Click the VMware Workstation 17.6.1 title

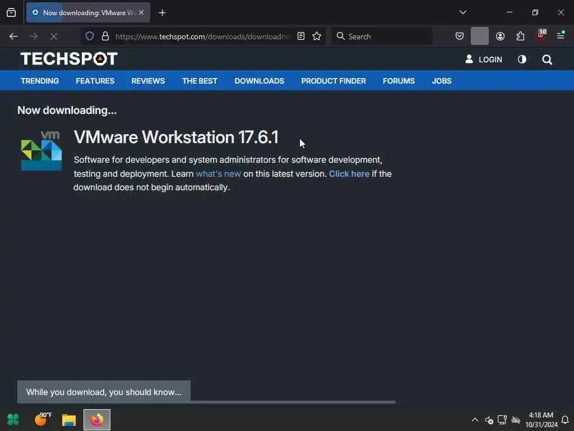pos(176,137)
